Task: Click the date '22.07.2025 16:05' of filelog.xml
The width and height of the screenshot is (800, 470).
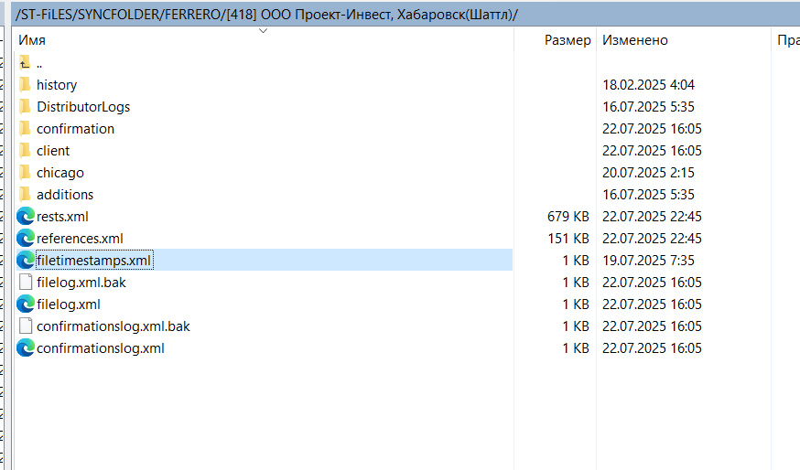Action: pos(652,304)
